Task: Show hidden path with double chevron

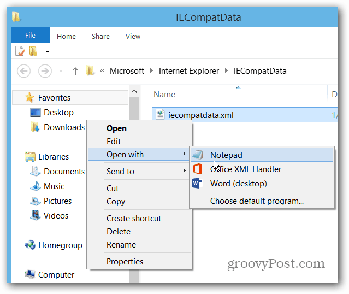Action: [102, 71]
